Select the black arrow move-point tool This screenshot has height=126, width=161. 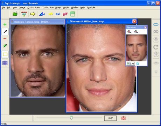5,31
